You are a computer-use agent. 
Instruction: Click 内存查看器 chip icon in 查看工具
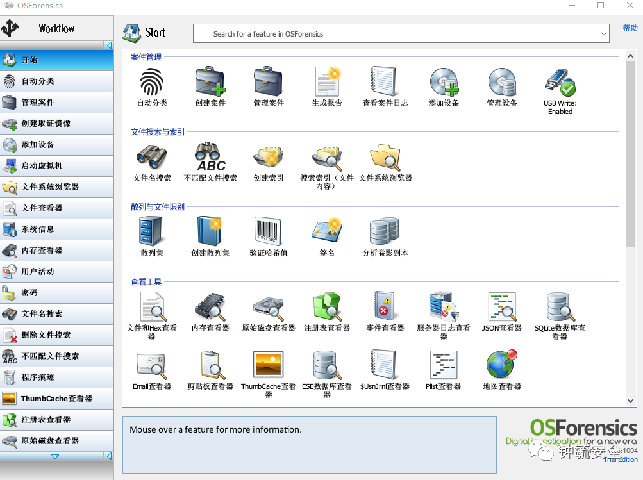pos(210,306)
